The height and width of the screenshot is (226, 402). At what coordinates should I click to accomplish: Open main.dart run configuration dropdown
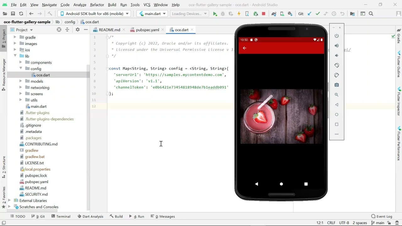pyautogui.click(x=153, y=14)
